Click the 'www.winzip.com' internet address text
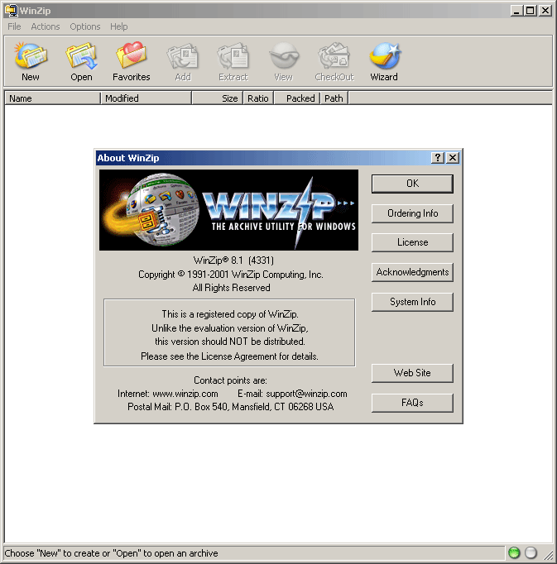Viewport: 557px width, 564px height. pyautogui.click(x=185, y=394)
